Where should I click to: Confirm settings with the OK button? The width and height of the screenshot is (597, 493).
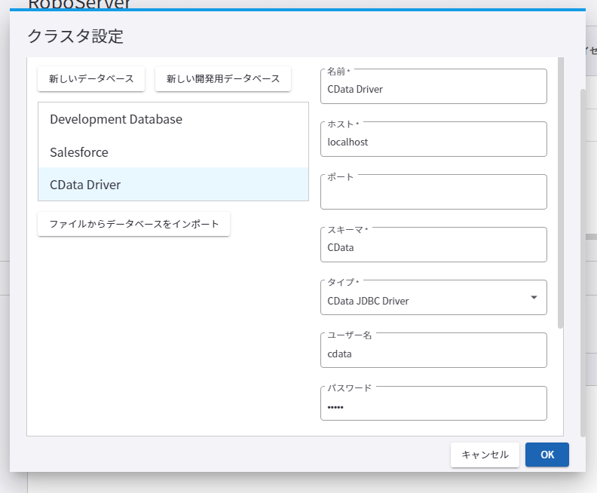click(547, 455)
